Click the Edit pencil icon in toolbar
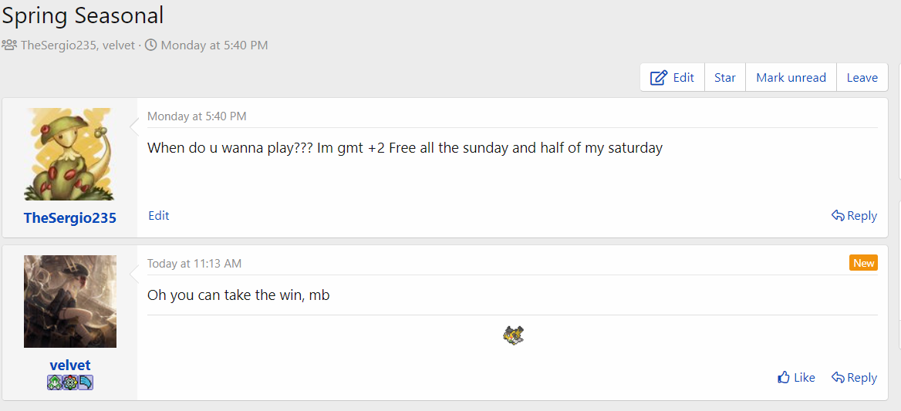The height and width of the screenshot is (411, 901). tap(659, 77)
